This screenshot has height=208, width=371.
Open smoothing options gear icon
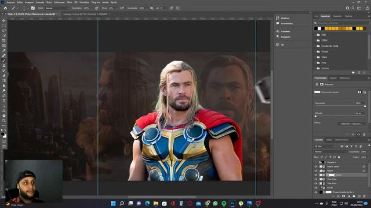(152, 8)
